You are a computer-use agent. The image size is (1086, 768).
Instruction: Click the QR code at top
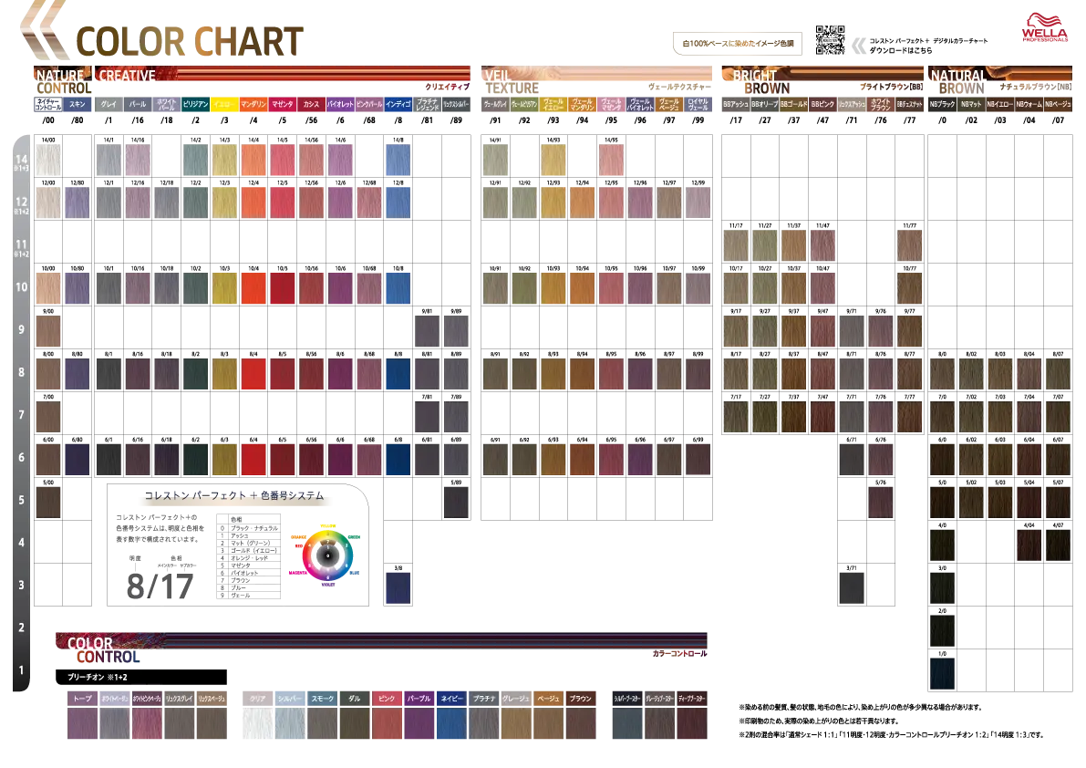pos(831,40)
